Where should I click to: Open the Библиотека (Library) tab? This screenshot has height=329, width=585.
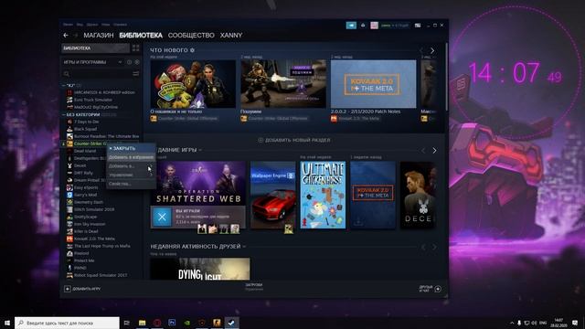141,35
